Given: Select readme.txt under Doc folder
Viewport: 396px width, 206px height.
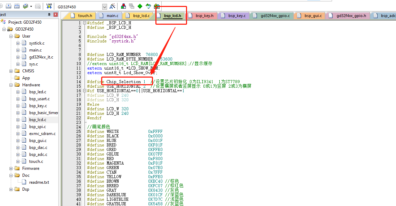Looking at the screenshot, I should click(39, 182).
